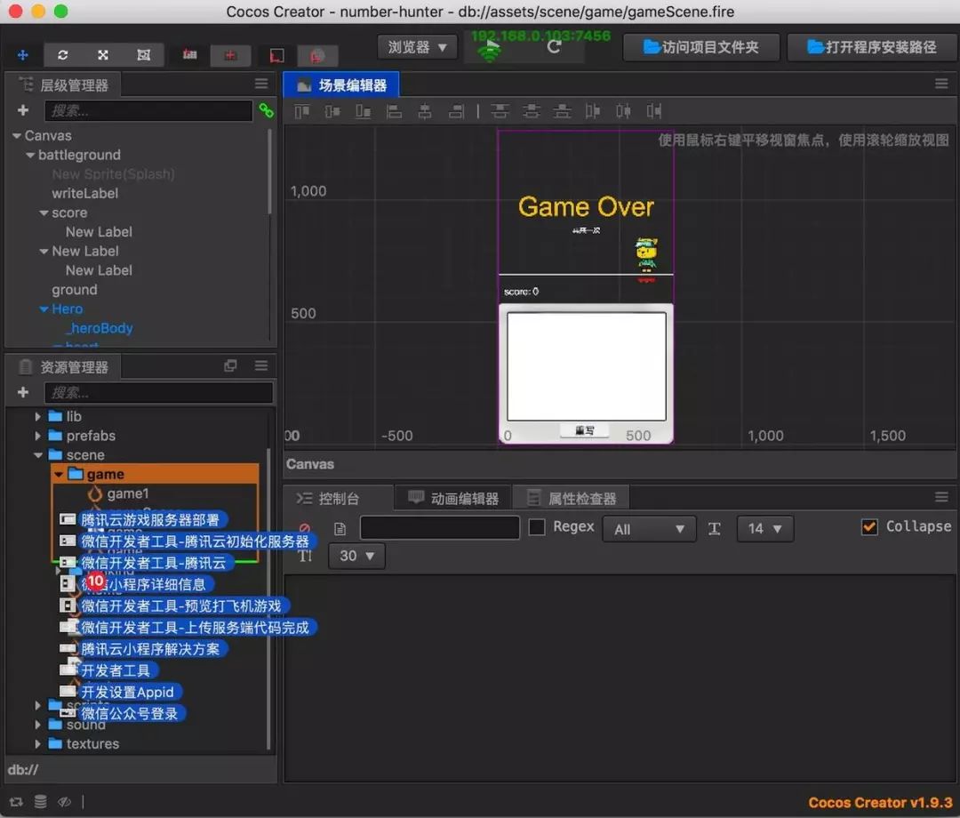Click the assets search input field
Viewport: 960px width, 818px height.
159,393
